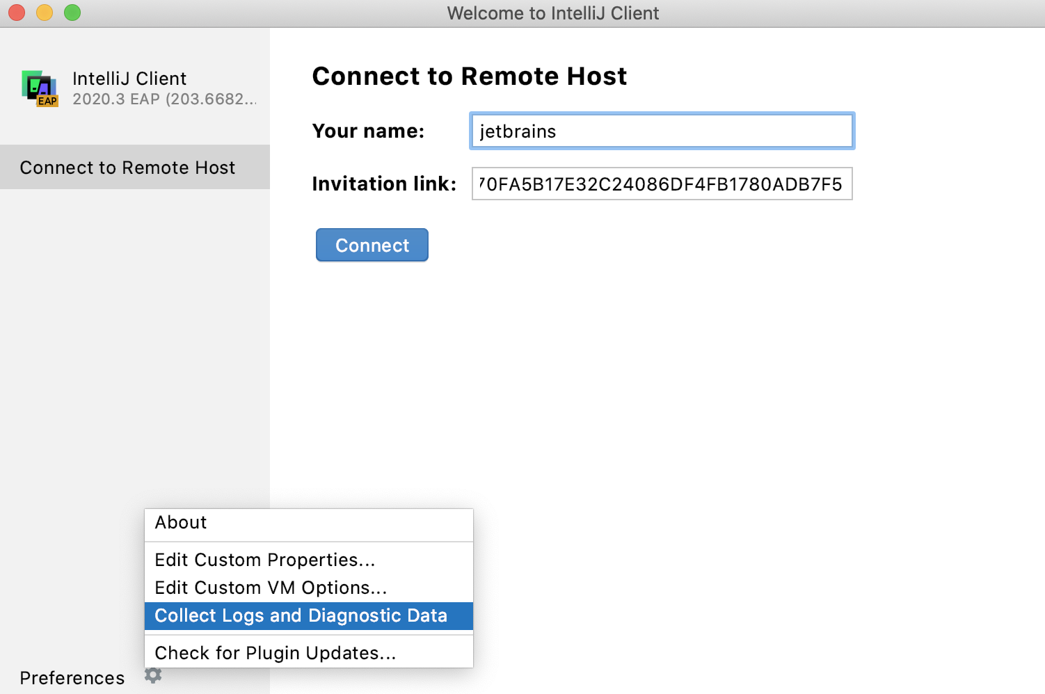Open Preferences at the bottom left
The image size is (1045, 694).
coord(72,677)
